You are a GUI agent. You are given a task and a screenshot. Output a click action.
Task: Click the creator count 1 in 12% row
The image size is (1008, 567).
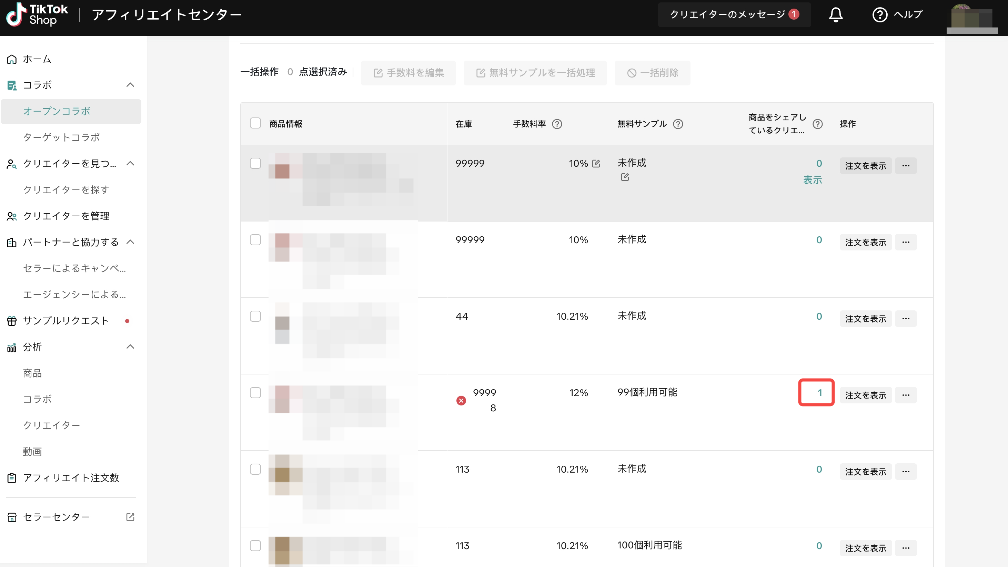[x=819, y=393]
